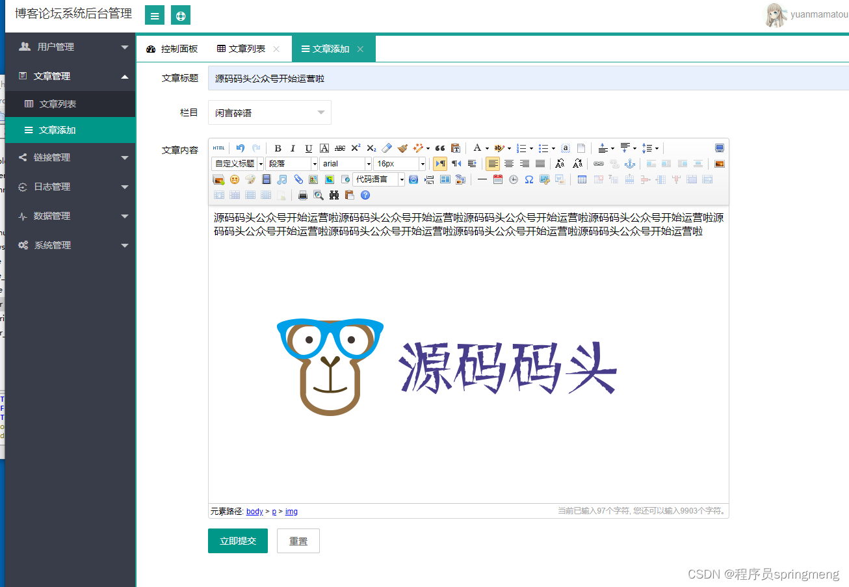Open the preview magnifier icon
This screenshot has height=587, width=849.
coord(319,195)
